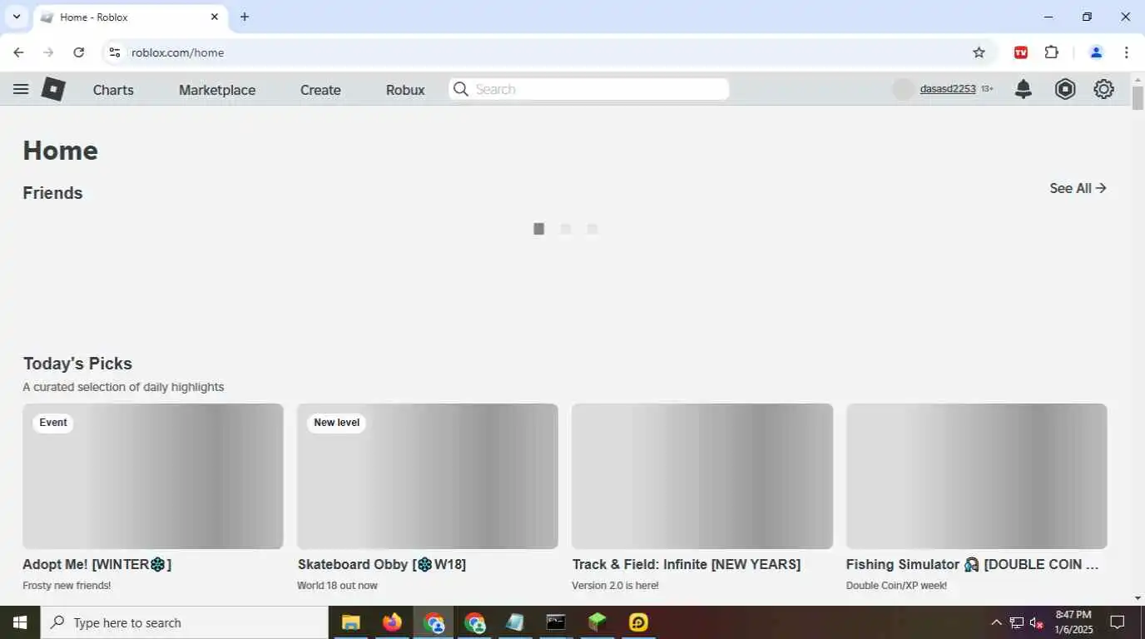The image size is (1145, 639).
Task: Select the Home - Roblox browser tab
Action: (129, 17)
